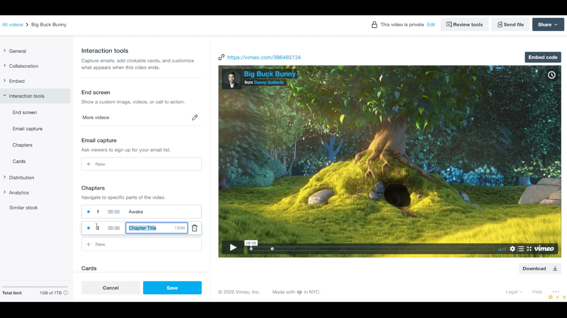Open the chapters list icon in player
The image size is (567, 318).
521,249
